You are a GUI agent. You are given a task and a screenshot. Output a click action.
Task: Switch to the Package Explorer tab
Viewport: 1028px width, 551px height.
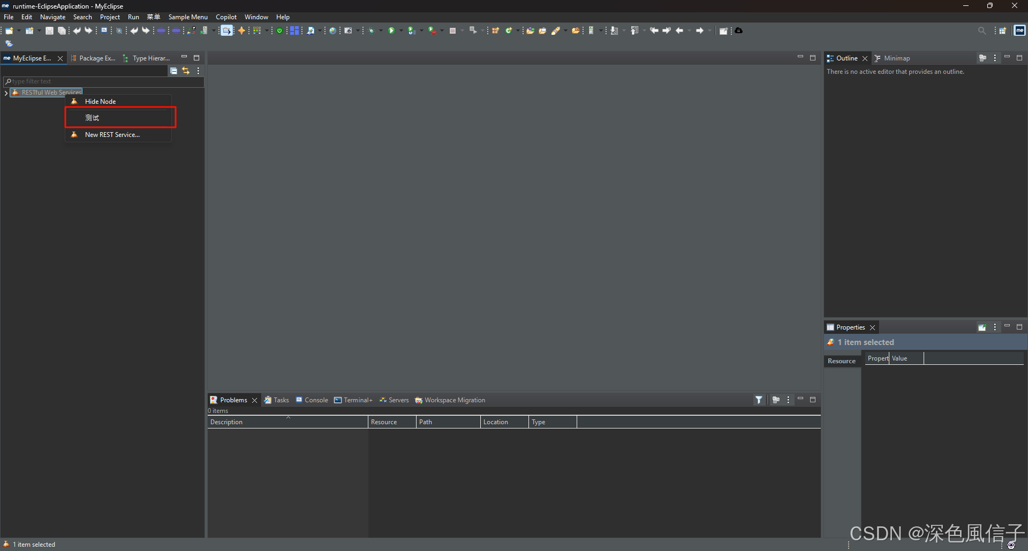94,58
